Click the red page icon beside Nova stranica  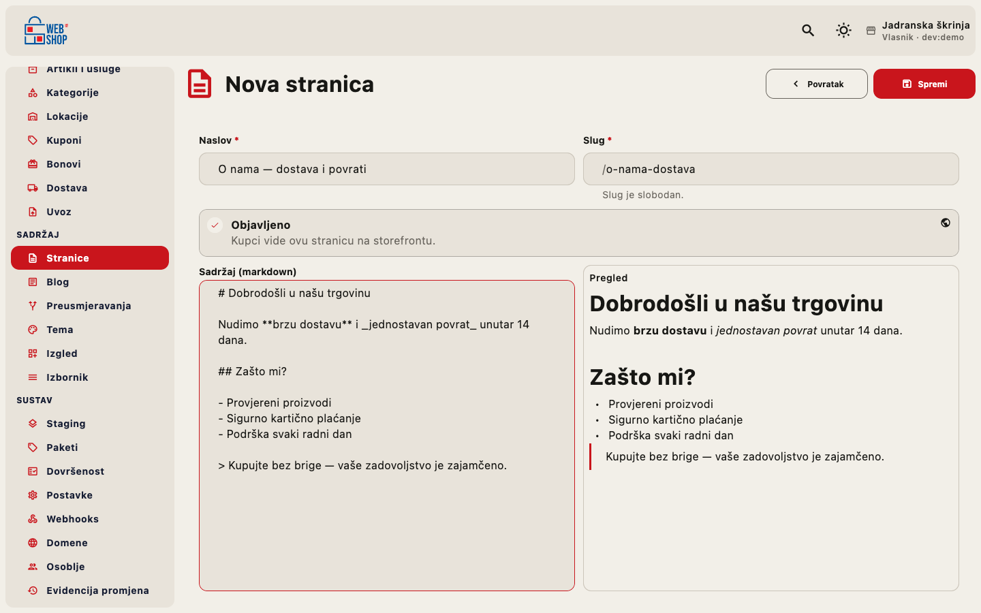coord(200,84)
